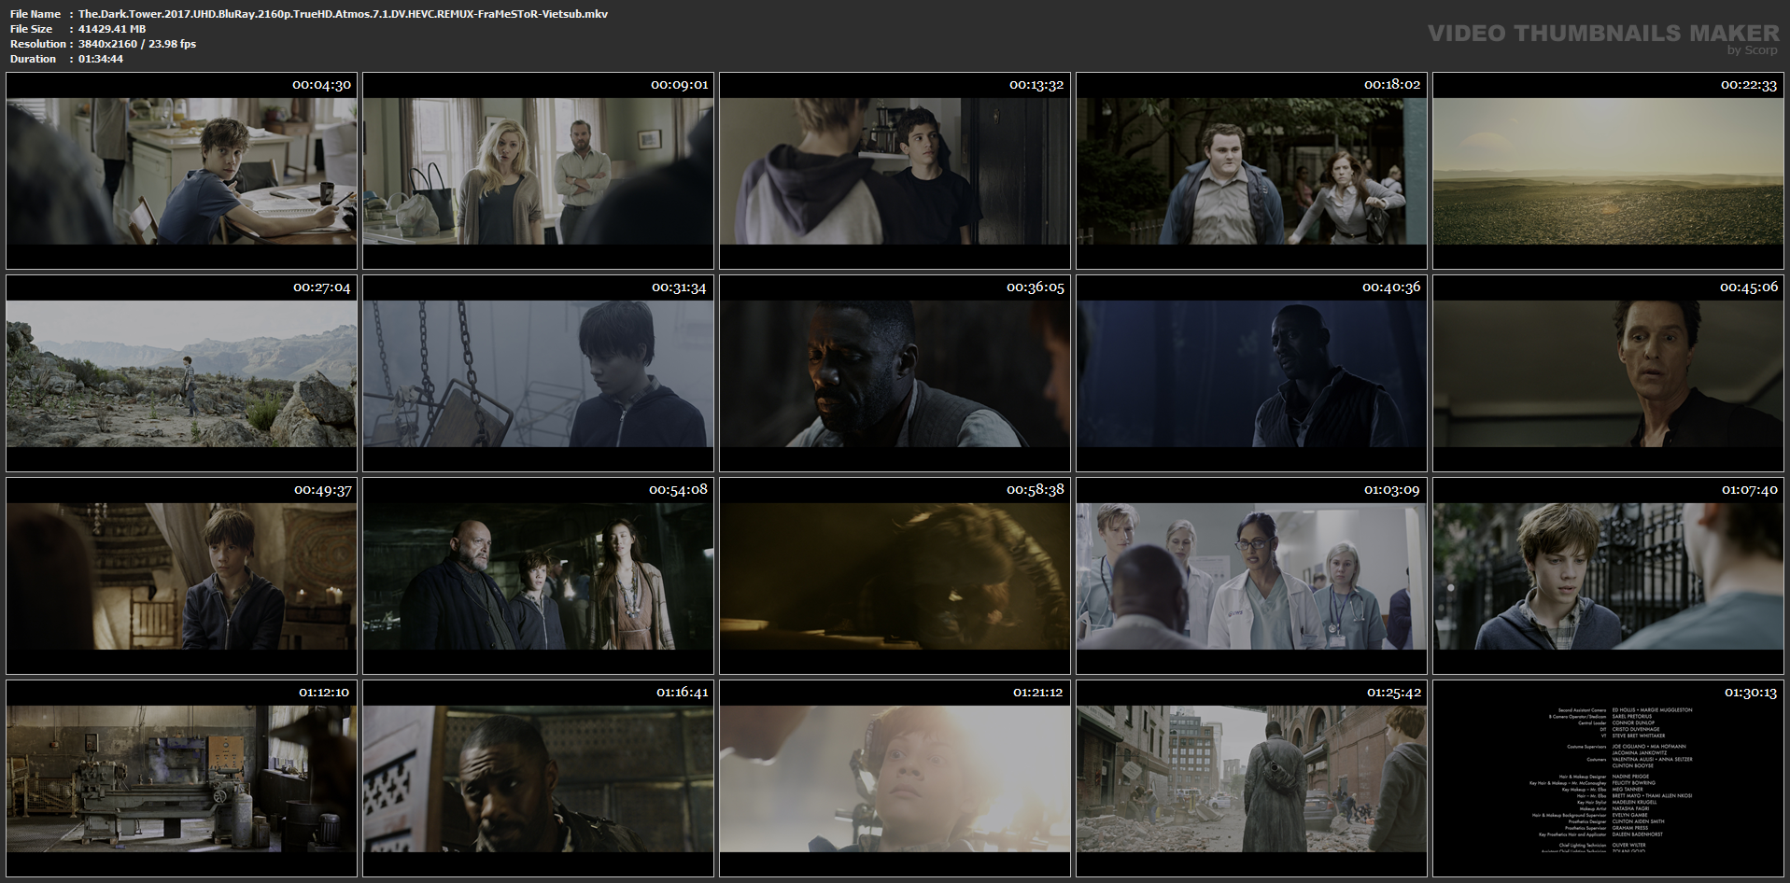Click the file name text ending in Vietsub.mkv

click(343, 14)
